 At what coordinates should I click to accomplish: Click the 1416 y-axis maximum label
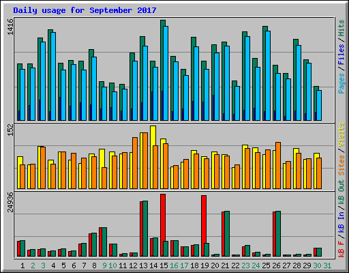click(x=10, y=27)
